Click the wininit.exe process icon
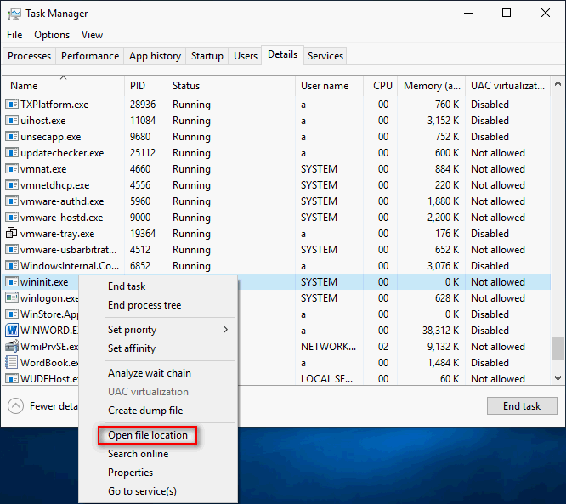566x504 pixels. 12,282
